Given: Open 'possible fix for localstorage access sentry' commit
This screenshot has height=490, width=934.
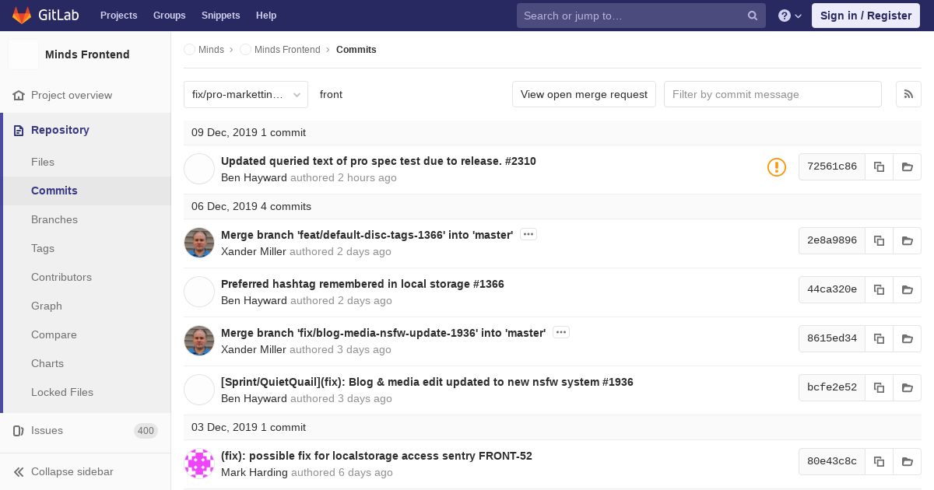Looking at the screenshot, I should pyautogui.click(x=377, y=456).
